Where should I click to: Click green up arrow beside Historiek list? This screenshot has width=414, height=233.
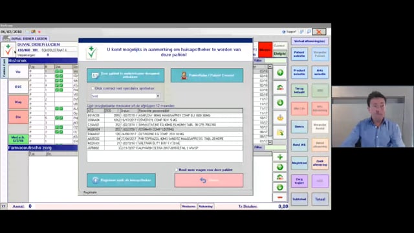(280, 72)
